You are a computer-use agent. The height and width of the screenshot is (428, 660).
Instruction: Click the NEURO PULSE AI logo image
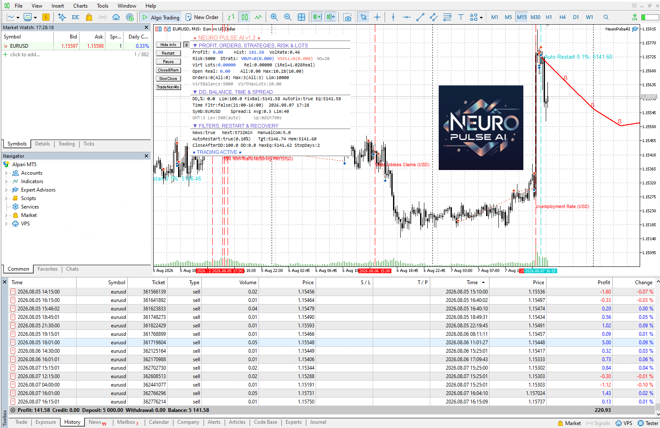(481, 128)
